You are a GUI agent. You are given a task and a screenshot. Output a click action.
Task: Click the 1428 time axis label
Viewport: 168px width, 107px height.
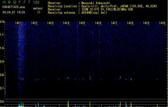tap(130, 23)
